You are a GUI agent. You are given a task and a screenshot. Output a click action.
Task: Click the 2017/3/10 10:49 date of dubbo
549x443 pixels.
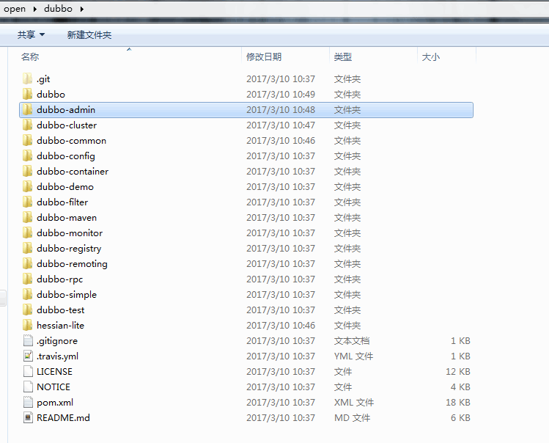(281, 95)
